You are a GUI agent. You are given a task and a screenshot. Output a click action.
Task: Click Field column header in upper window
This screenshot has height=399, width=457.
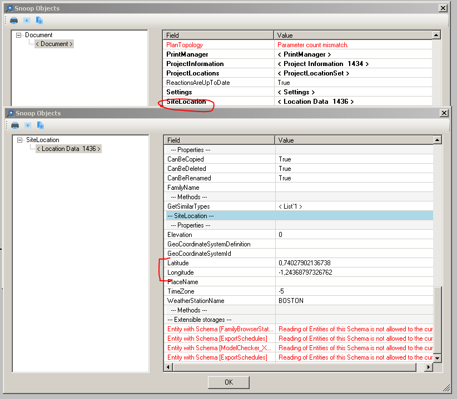(x=218, y=35)
